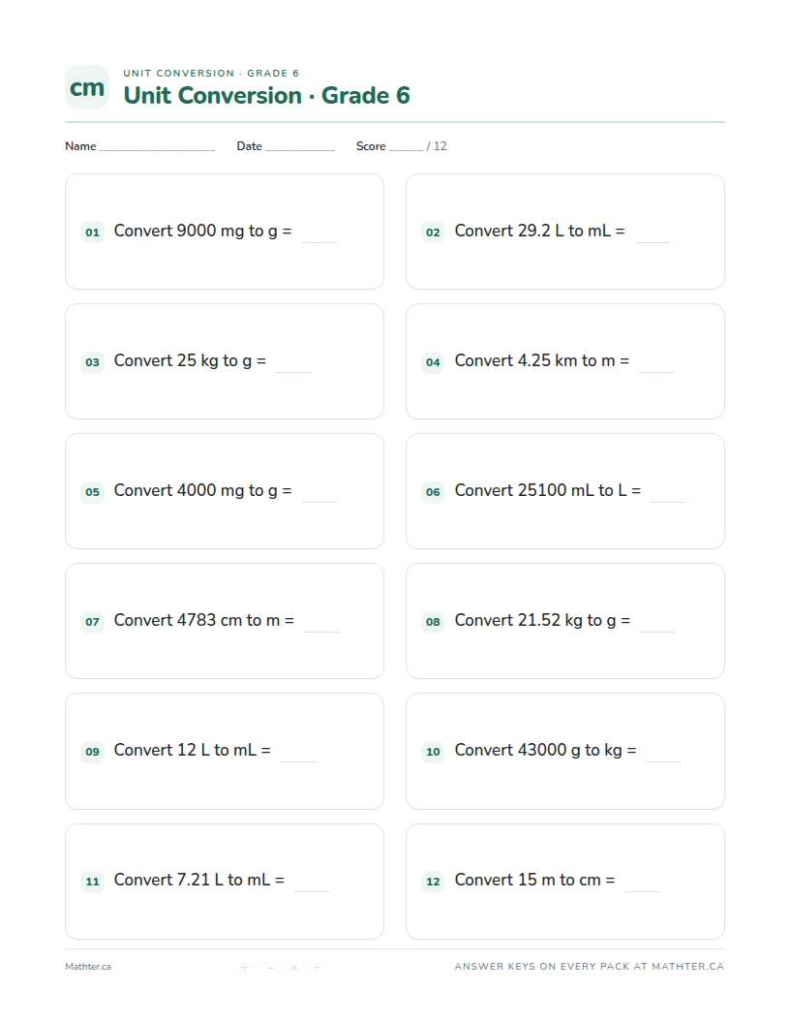
Task: Click the Date blank line
Action: (300, 149)
